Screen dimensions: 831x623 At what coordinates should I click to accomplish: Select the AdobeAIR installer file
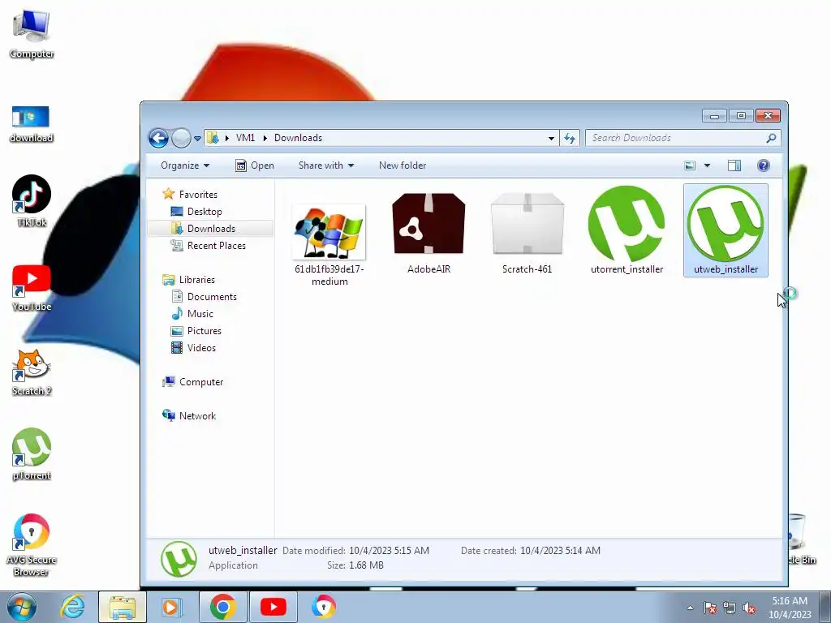point(428,230)
